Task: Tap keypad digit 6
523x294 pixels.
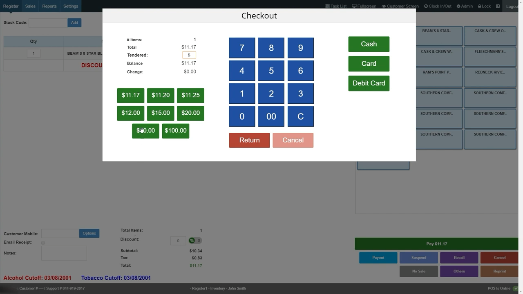Action: 301,71
